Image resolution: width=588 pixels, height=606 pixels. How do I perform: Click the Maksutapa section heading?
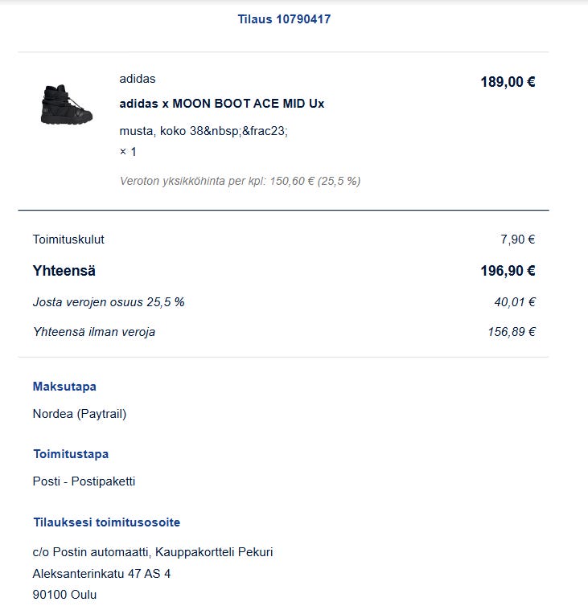64,387
